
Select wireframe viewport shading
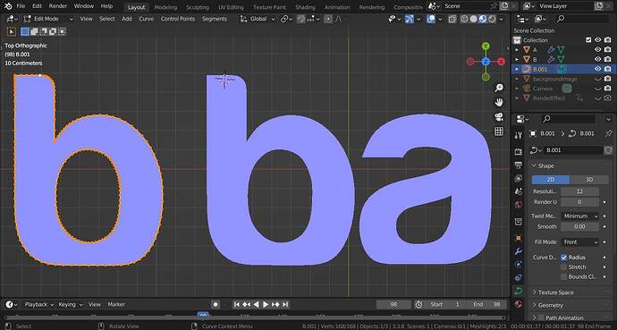(x=464, y=19)
